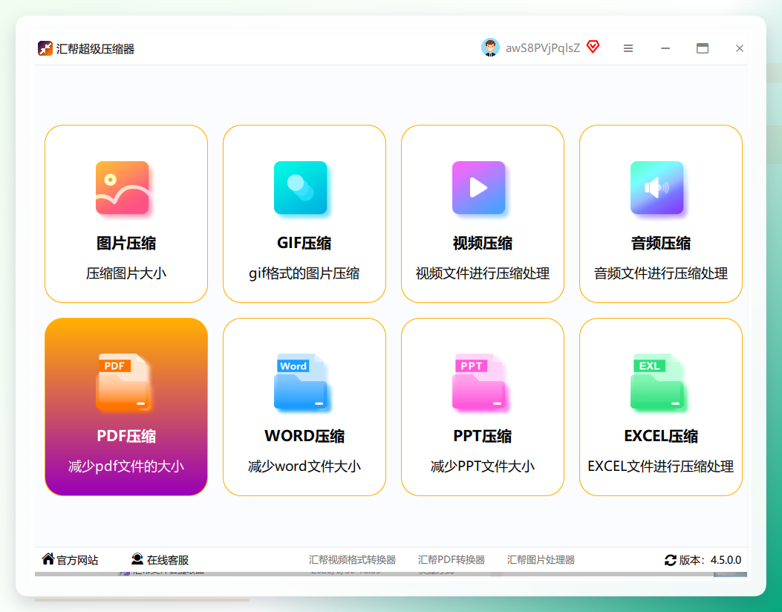782x612 pixels.
Task: Click the PDF folder icon
Action: (123, 382)
